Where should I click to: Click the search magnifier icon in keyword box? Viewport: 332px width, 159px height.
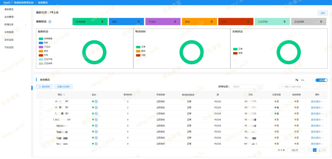[282, 86]
